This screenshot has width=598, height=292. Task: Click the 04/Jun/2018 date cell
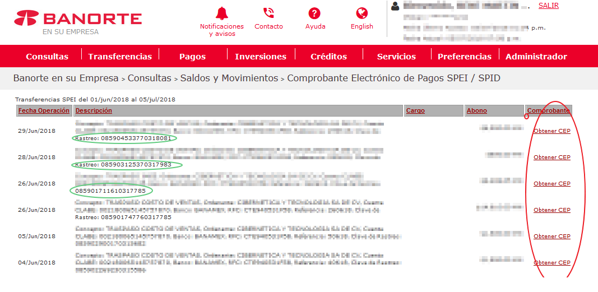36,262
